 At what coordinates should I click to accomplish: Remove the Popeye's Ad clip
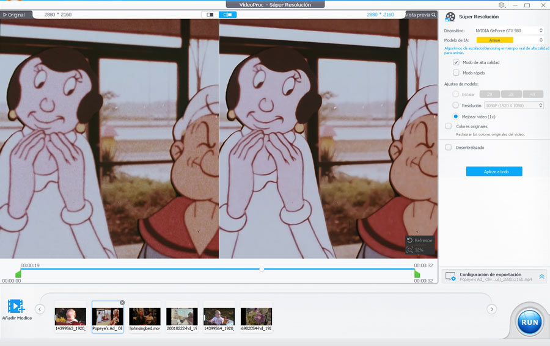point(122,302)
